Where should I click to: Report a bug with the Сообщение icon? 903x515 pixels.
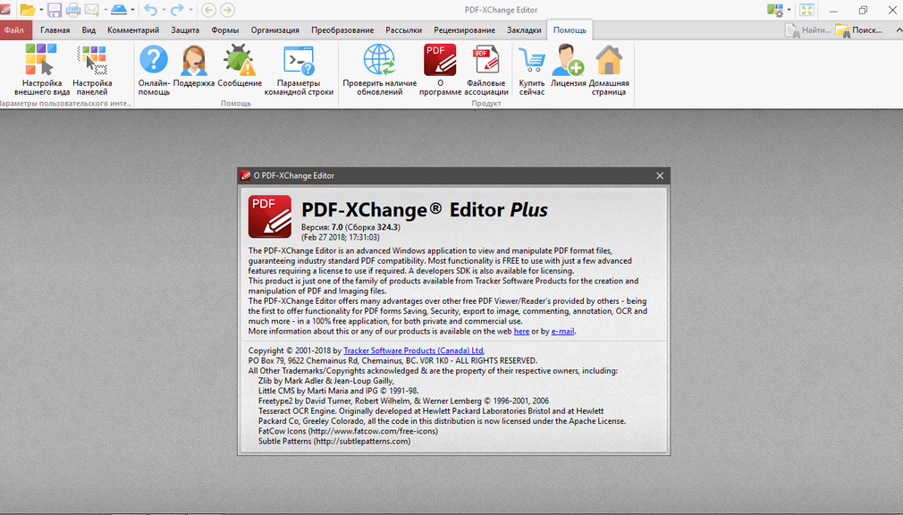click(x=240, y=66)
